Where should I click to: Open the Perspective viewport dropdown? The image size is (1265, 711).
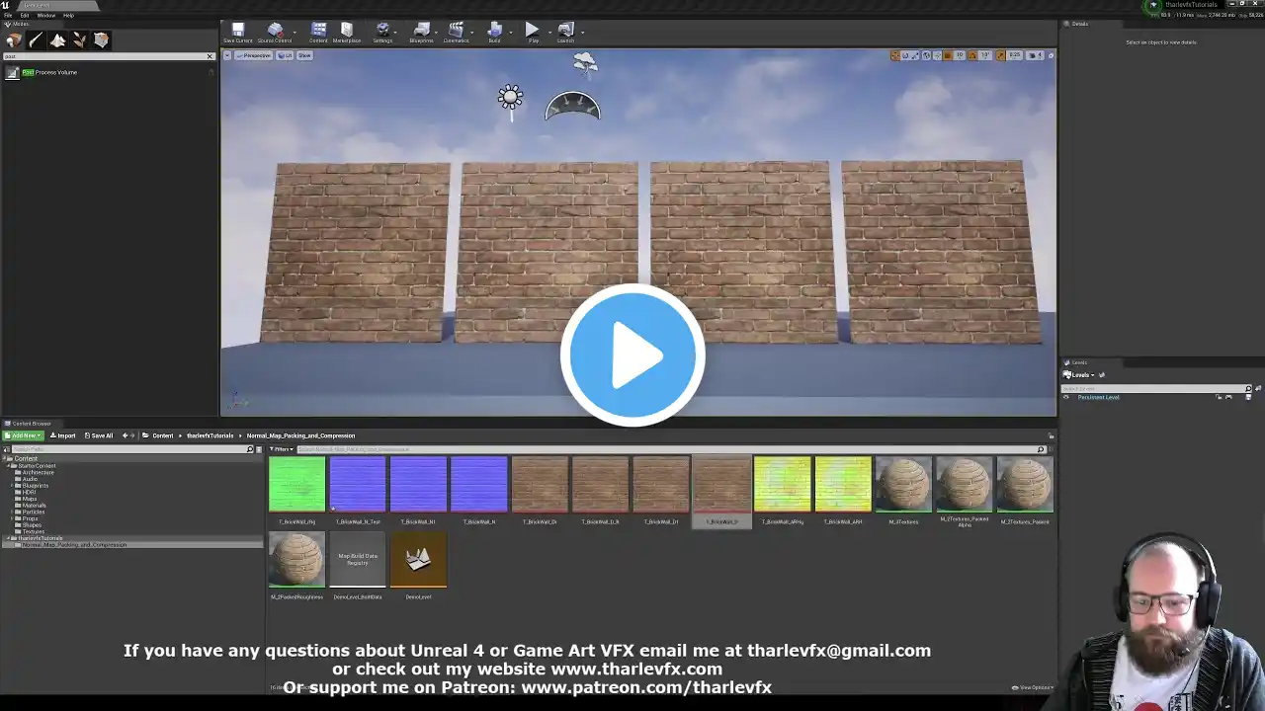pyautogui.click(x=254, y=55)
